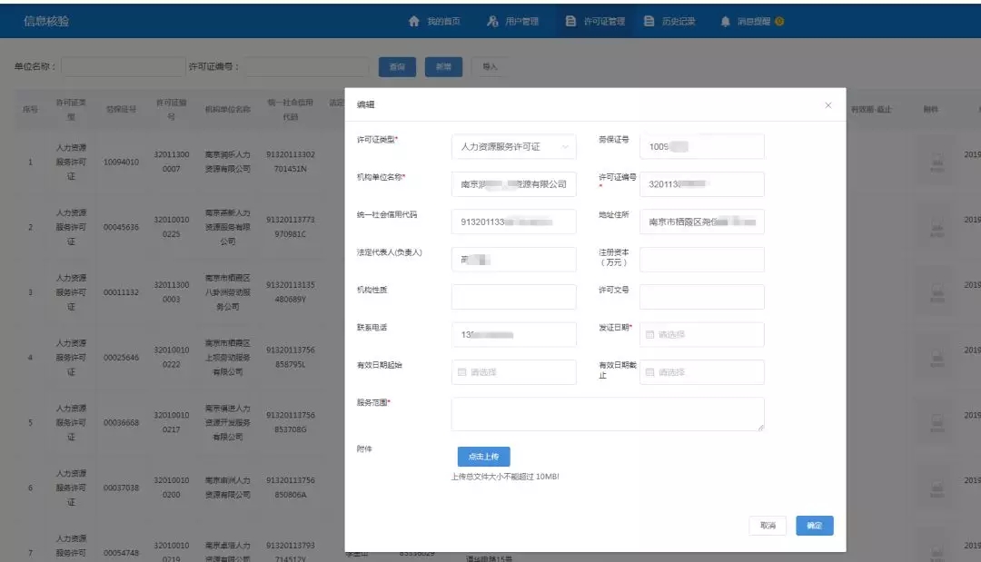981x562 pixels.
Task: Click the orange notification badge on 消息提醒
Action: [x=779, y=21]
